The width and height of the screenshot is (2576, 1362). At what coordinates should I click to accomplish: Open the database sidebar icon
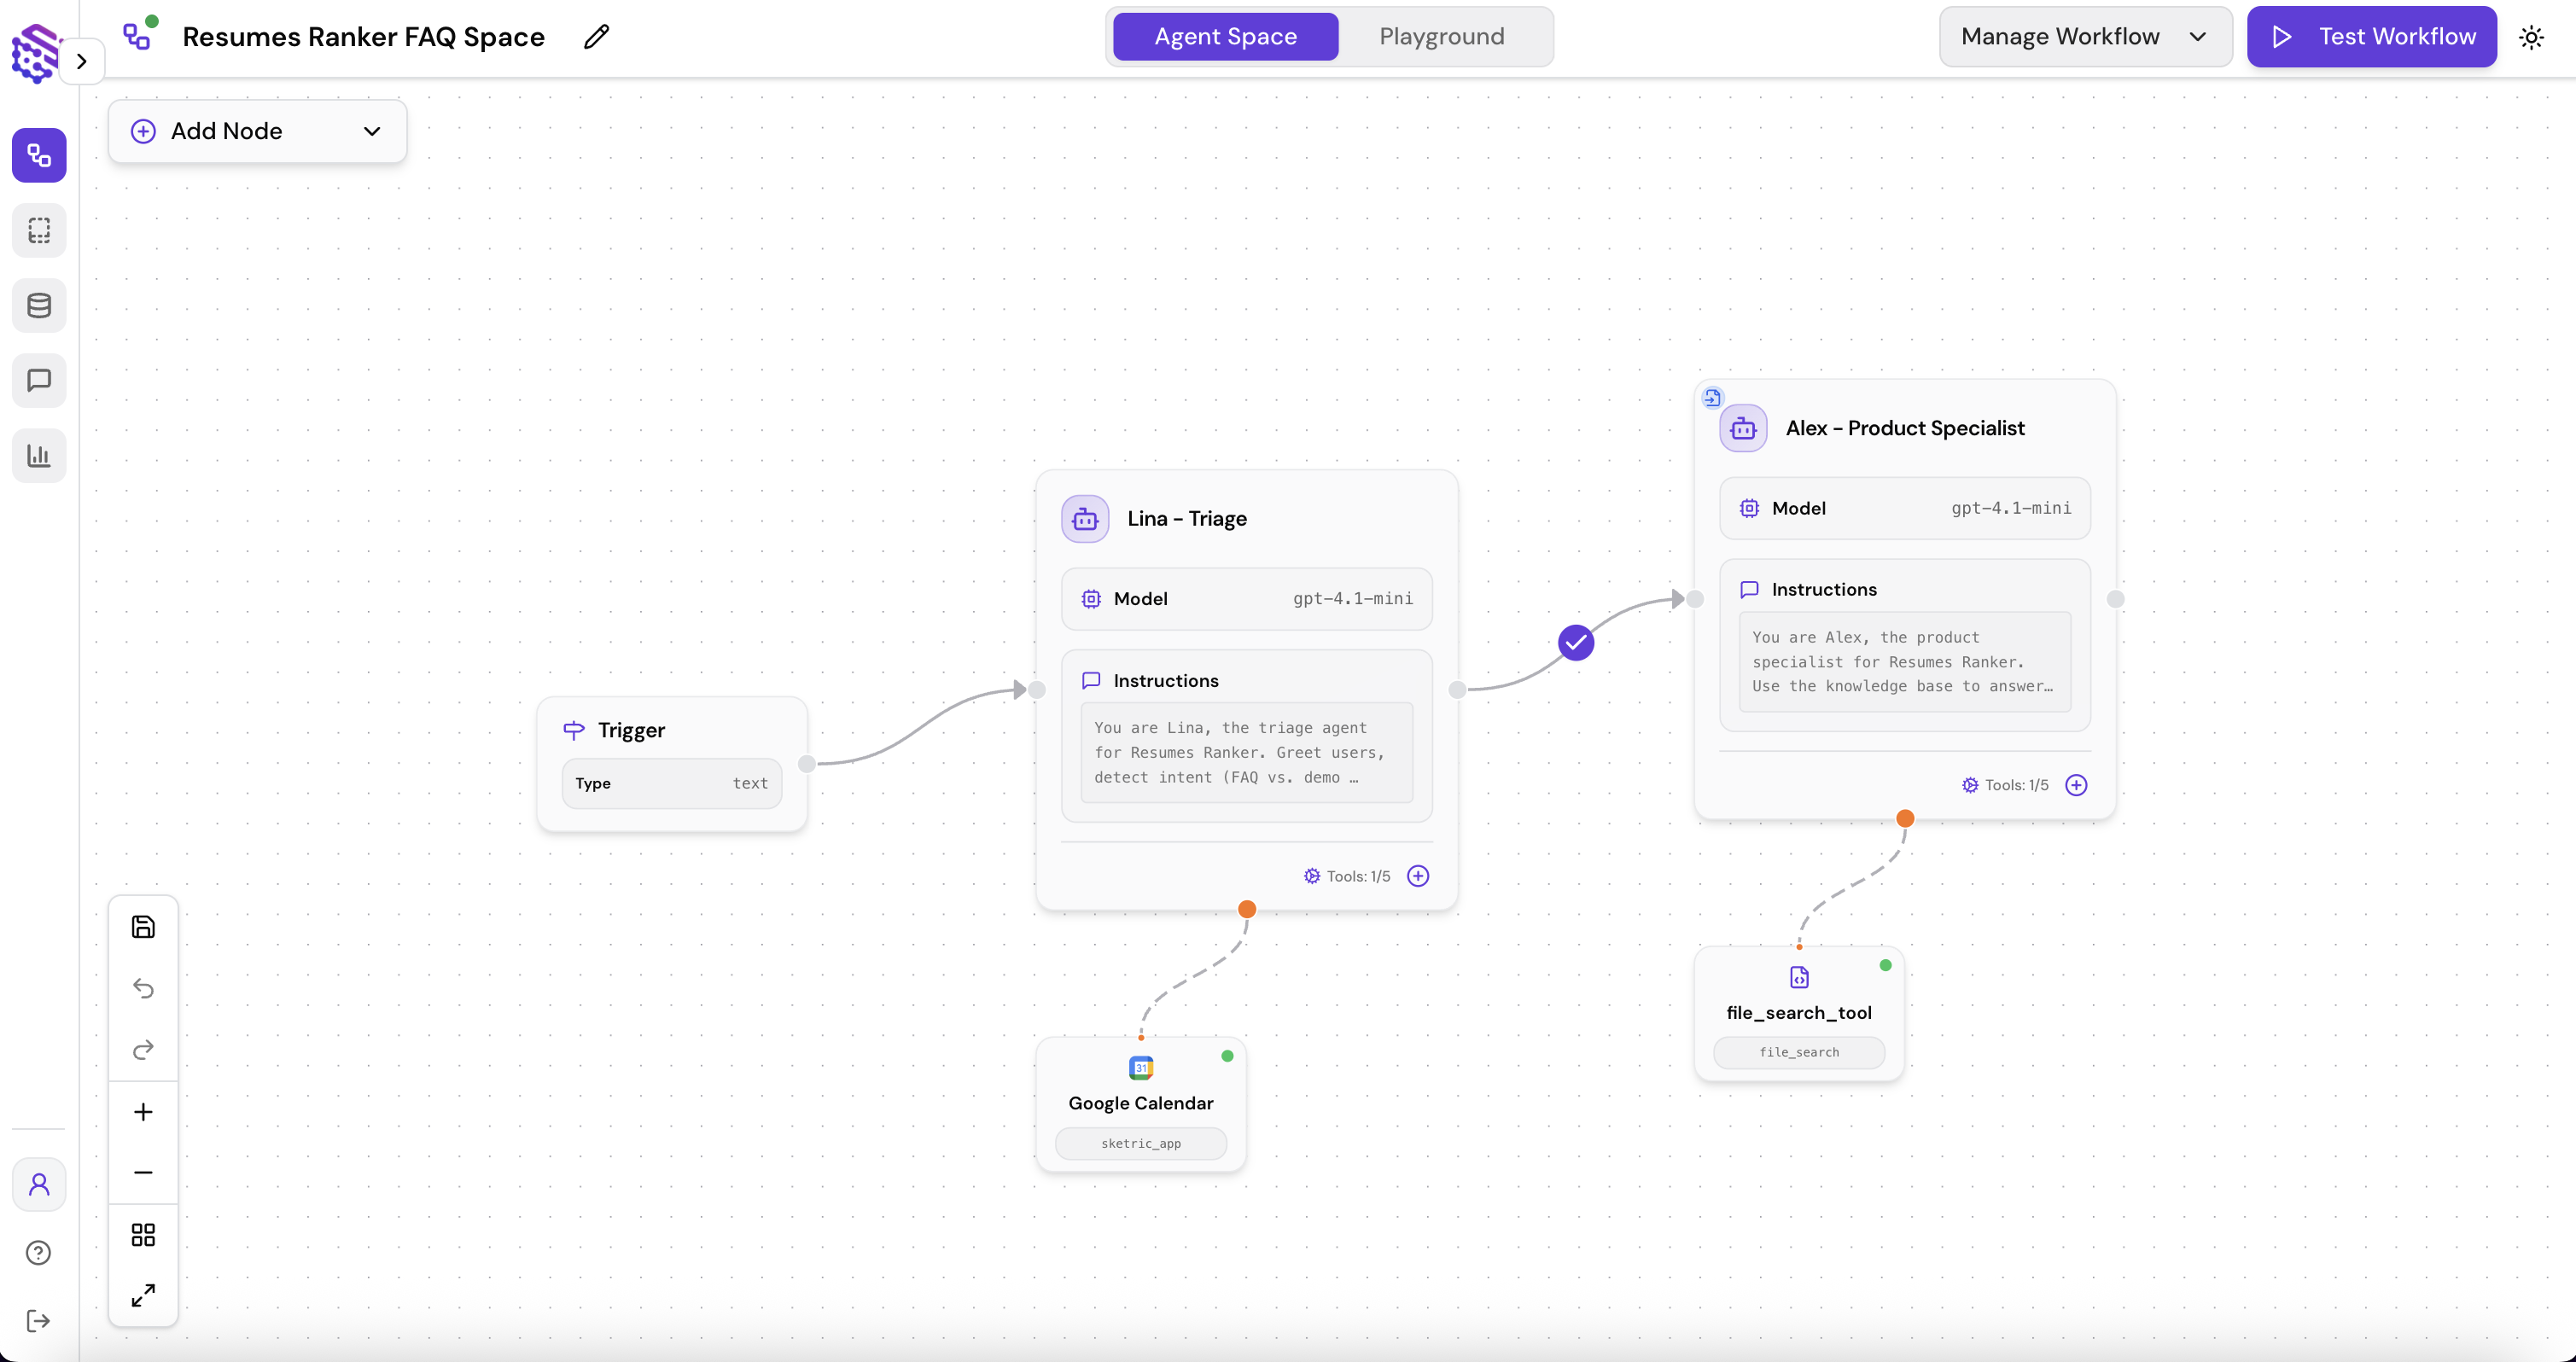click(39, 305)
